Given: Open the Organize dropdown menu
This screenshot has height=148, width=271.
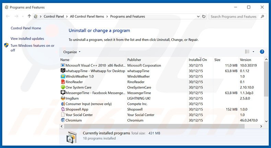Looking at the screenshot, I should [x=72, y=52].
